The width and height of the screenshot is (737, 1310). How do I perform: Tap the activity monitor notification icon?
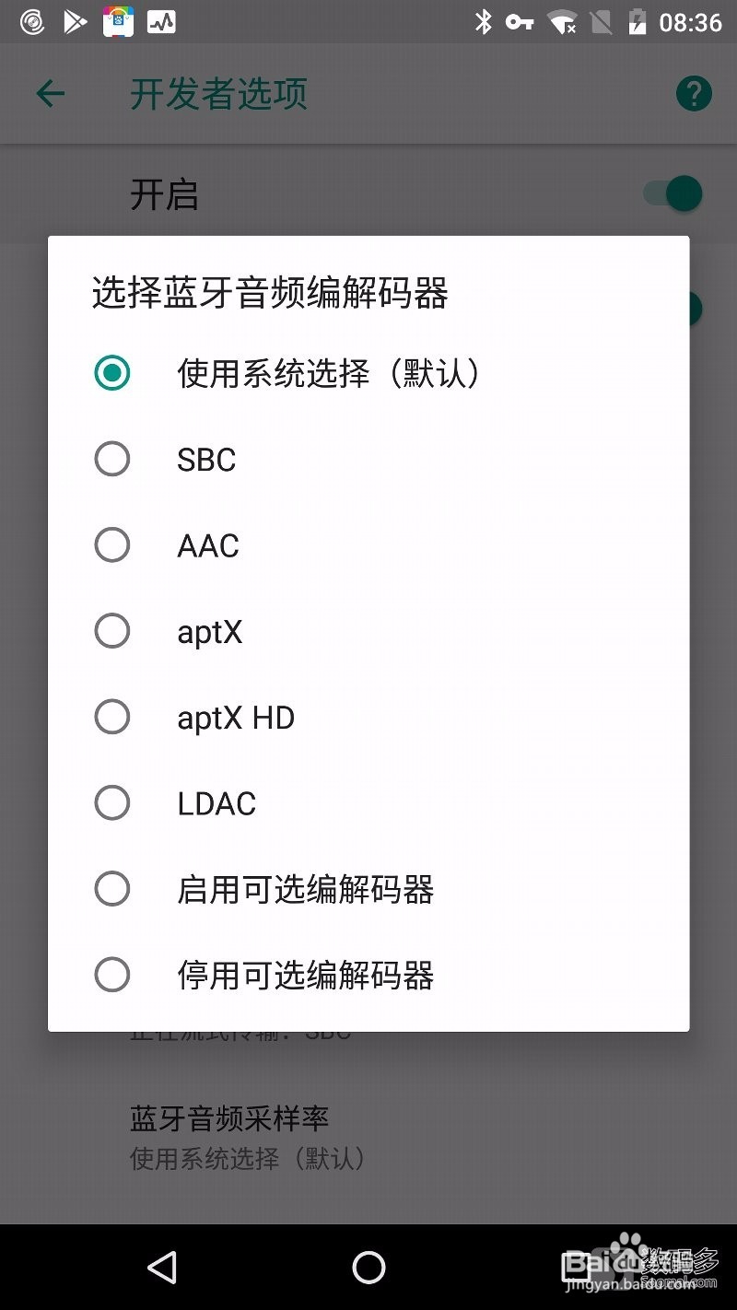click(161, 21)
